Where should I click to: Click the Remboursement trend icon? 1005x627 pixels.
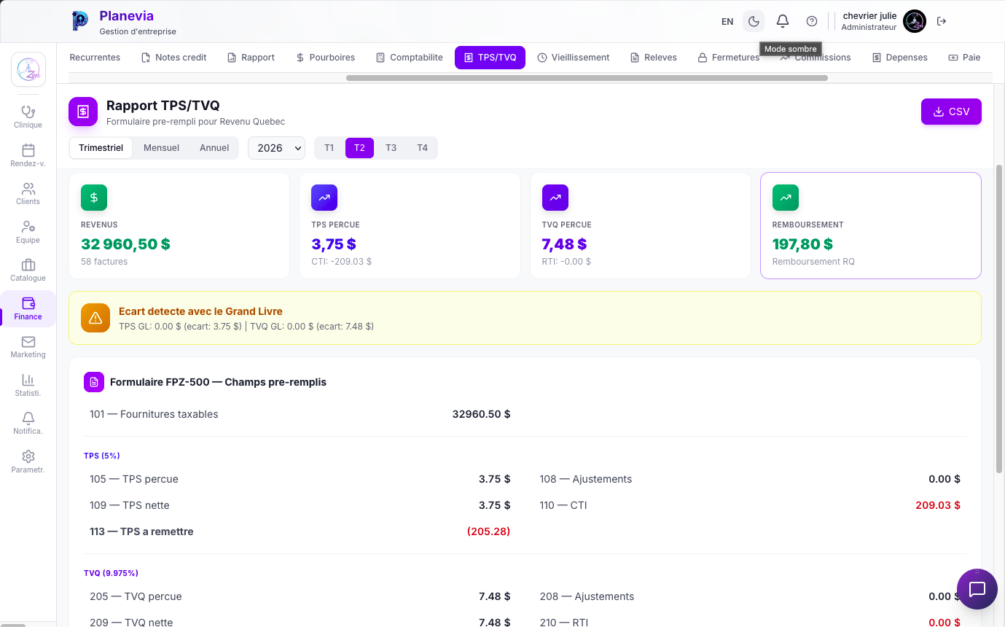[x=786, y=198]
